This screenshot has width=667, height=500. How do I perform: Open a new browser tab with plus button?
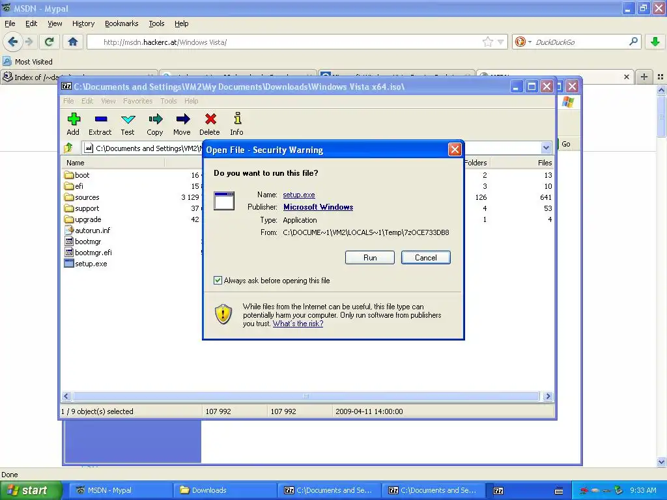(644, 77)
